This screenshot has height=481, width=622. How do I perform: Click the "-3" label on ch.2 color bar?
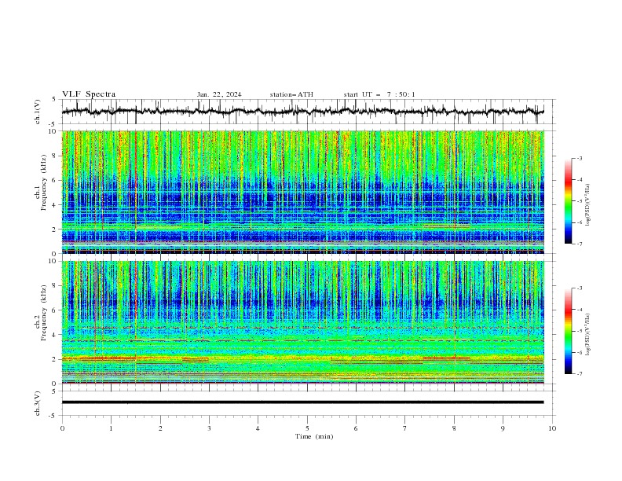pos(580,288)
